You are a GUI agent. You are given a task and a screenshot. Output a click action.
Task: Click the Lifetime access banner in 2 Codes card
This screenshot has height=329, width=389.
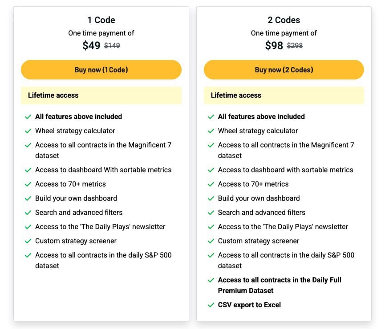(x=284, y=95)
